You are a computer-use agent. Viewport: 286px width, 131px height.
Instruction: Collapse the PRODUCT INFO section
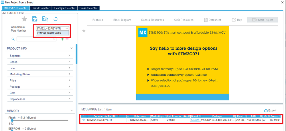click(x=72, y=49)
